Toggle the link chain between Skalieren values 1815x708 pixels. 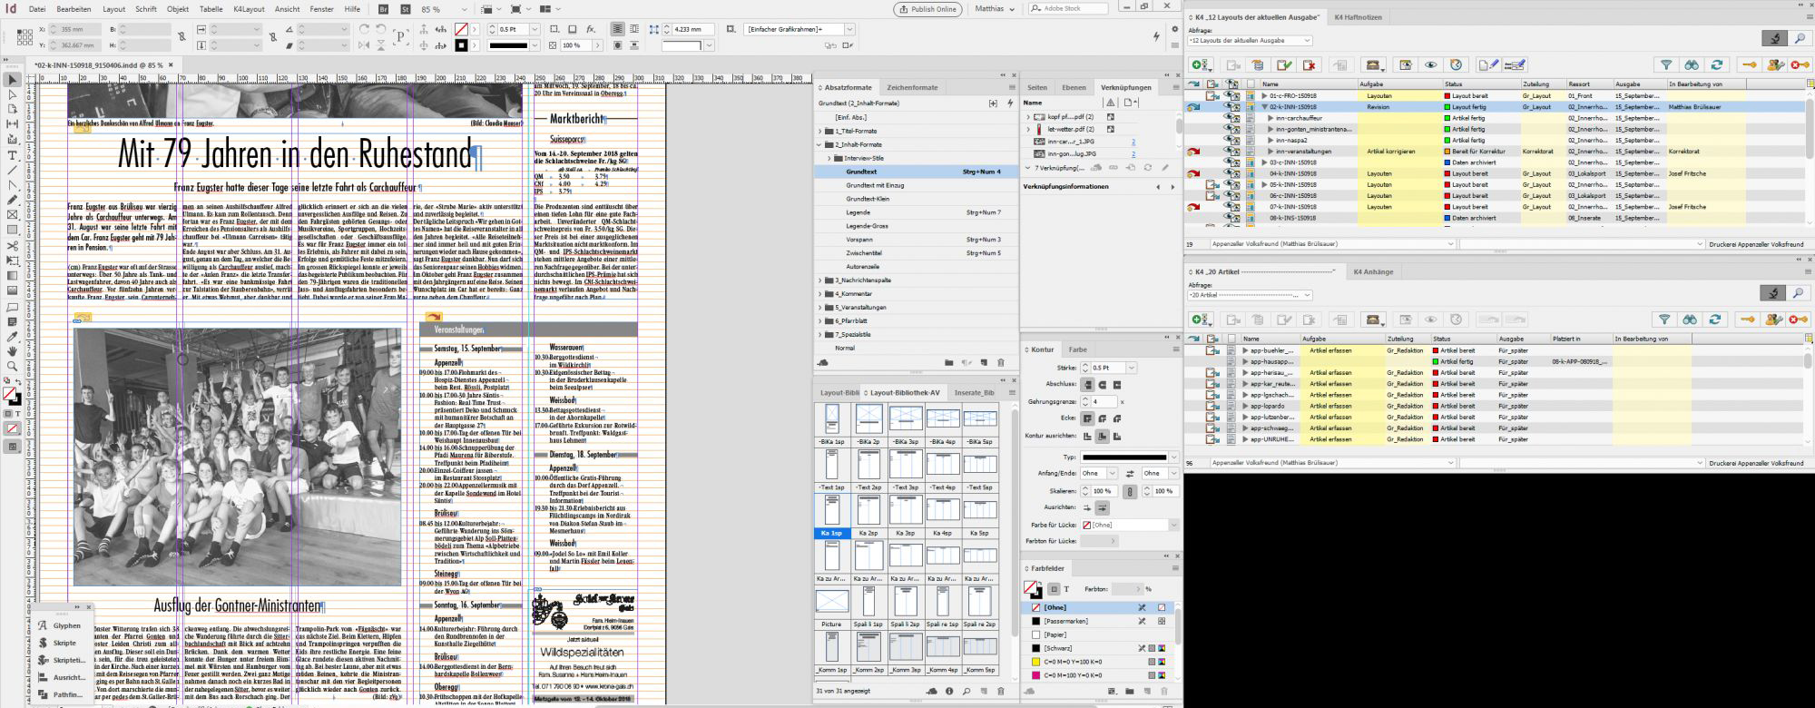(1129, 491)
